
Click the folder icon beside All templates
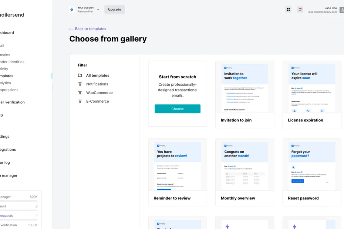[x=80, y=75]
